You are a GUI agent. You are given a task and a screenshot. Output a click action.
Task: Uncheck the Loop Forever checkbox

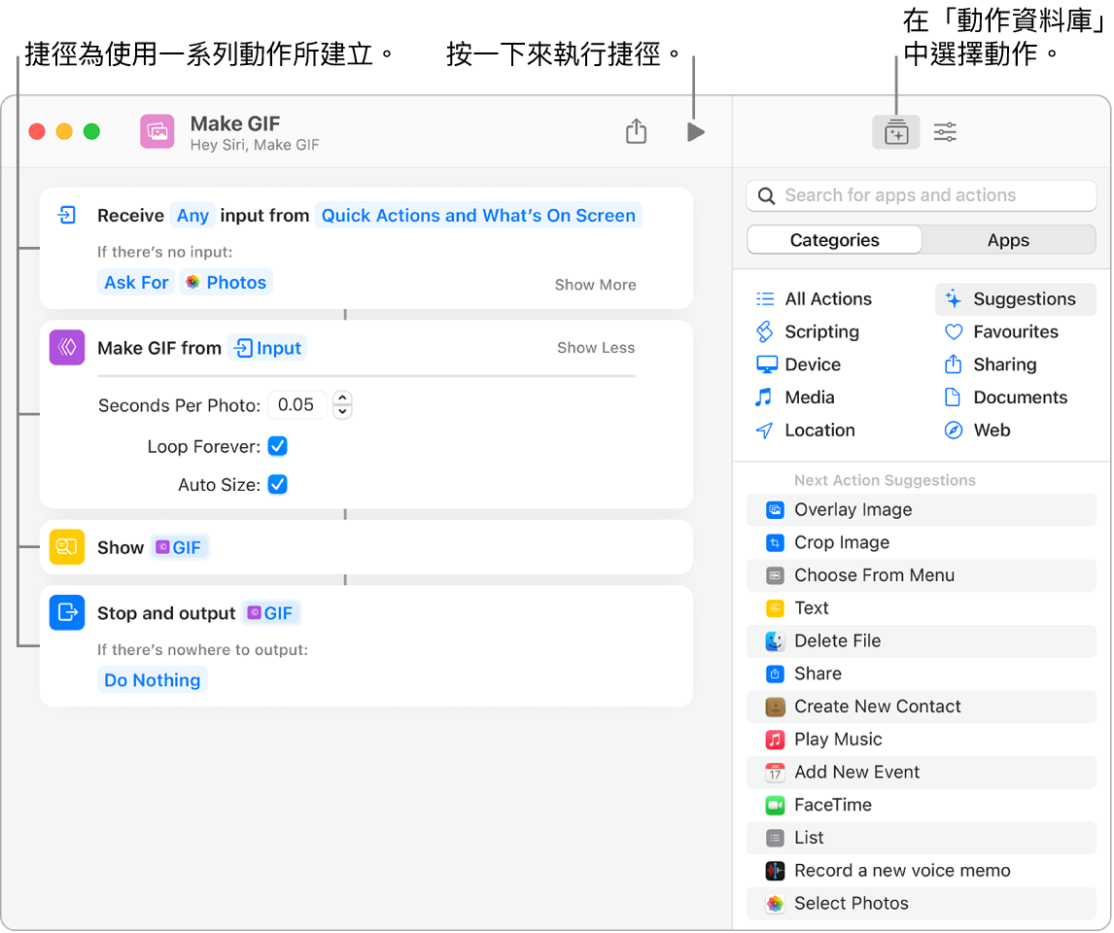277,446
